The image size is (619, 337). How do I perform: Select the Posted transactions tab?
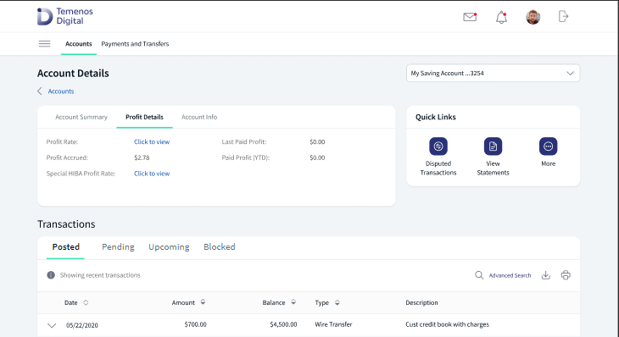pyautogui.click(x=66, y=246)
